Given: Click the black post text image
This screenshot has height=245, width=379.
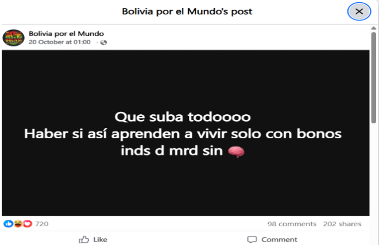Looking at the screenshot, I should [x=185, y=133].
